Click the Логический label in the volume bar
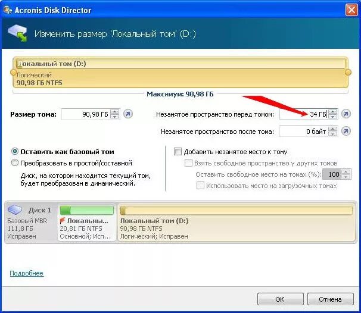Image resolution: width=361 pixels, height=313 pixels. 34,75
